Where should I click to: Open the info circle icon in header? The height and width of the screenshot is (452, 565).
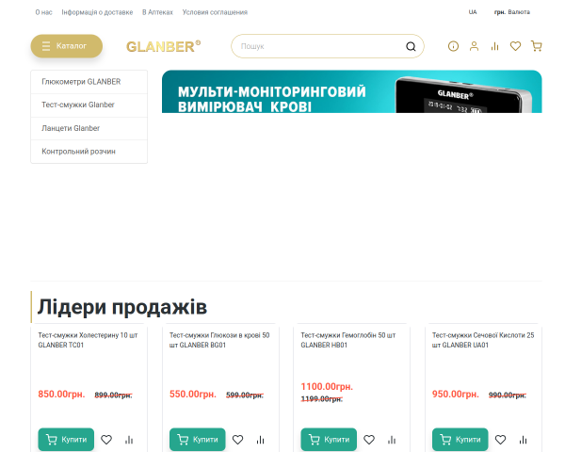tap(453, 46)
